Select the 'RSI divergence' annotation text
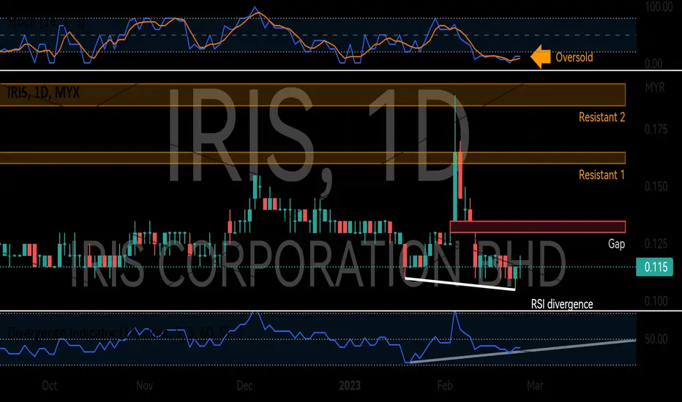Image resolution: width=682 pixels, height=402 pixels. [x=561, y=304]
